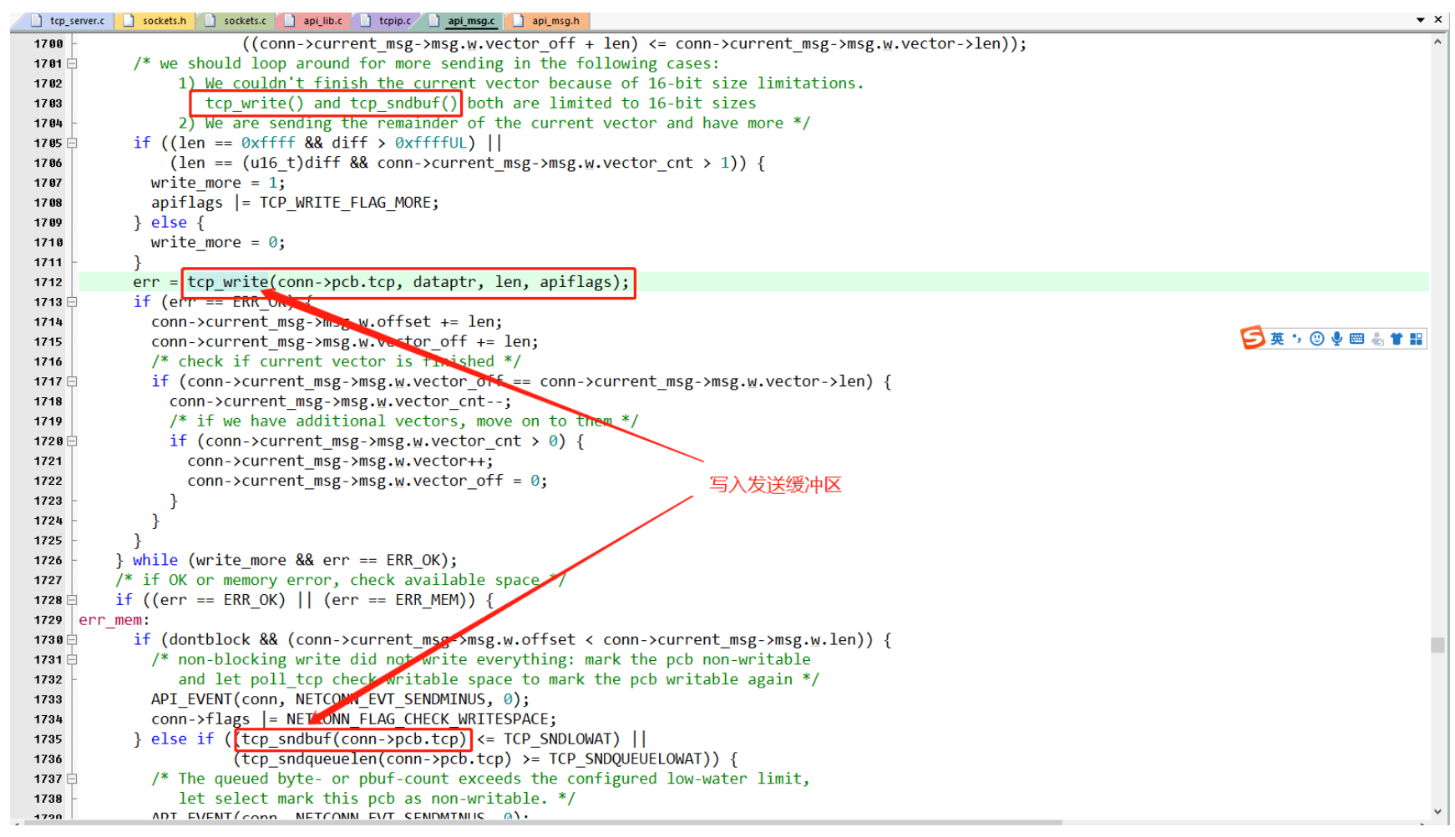Open the emoji panel in the Sogou toolbar

pyautogui.click(x=1317, y=339)
